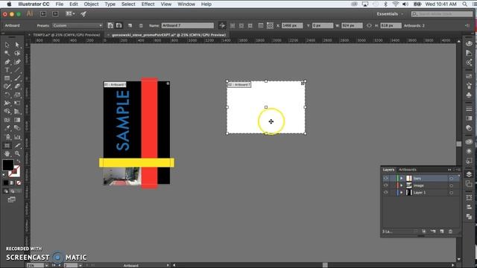The width and height of the screenshot is (477, 268).
Task: Click Create New Layer icon in Layers panel
Action: click(442, 232)
